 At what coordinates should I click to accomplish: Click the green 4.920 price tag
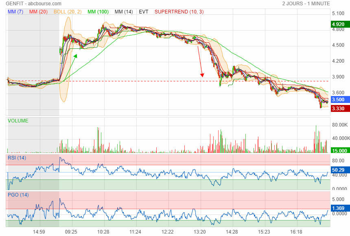point(340,24)
